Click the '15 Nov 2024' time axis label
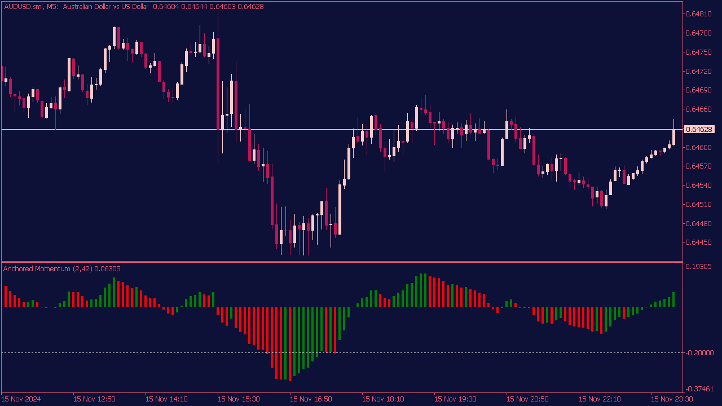This screenshot has height=406, width=722. coord(21,399)
